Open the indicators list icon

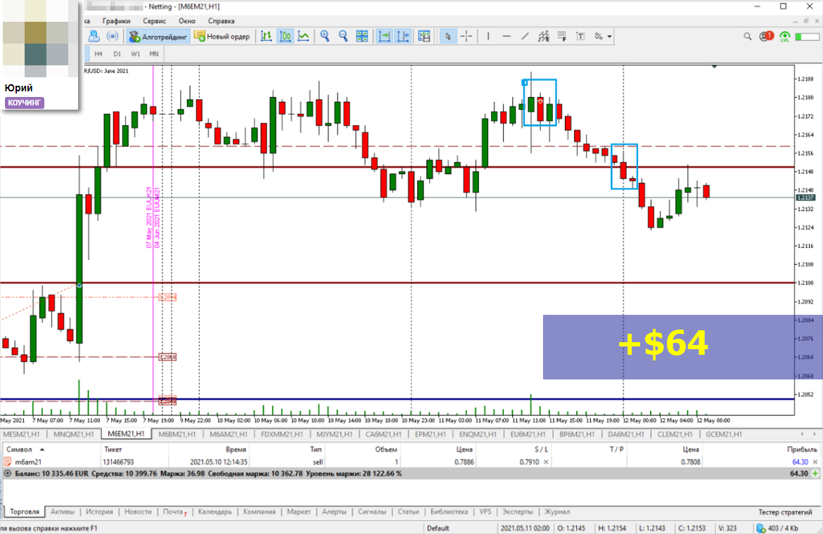click(x=424, y=36)
